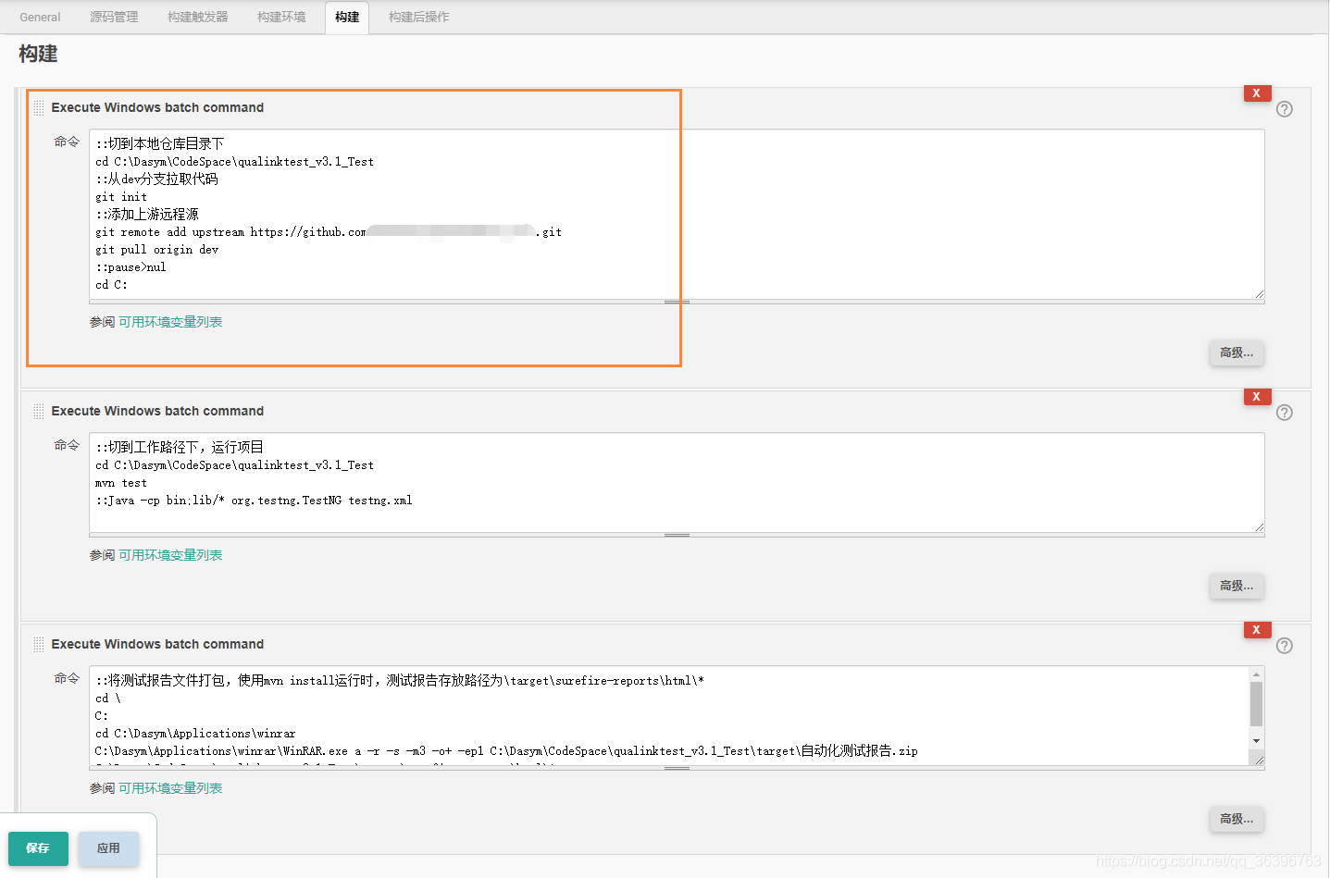The image size is (1330, 878).
Task: Click the resize bar below the mvn test textarea
Action: (x=677, y=535)
